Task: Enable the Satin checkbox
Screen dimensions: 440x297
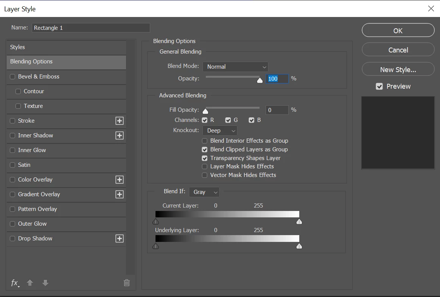Action: 12,165
